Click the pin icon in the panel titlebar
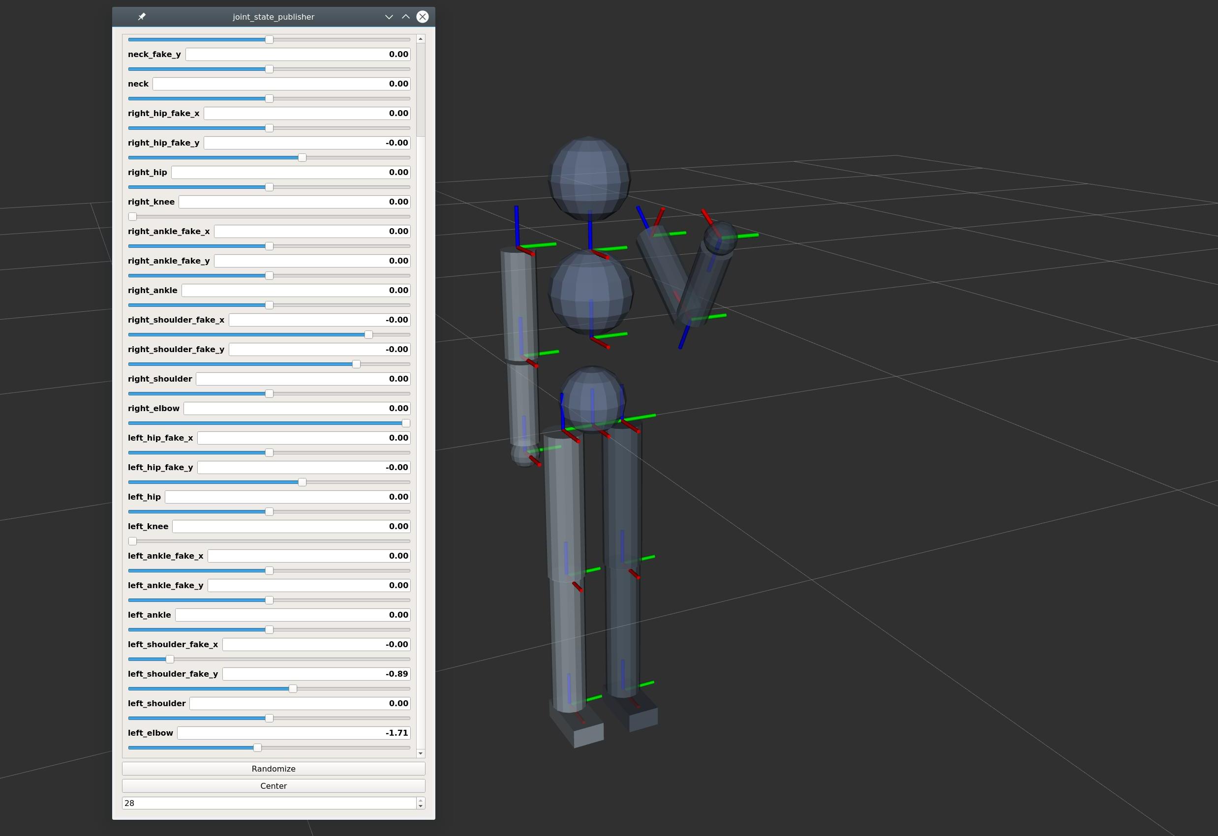Screen dimensions: 1218x836 tap(141, 17)
